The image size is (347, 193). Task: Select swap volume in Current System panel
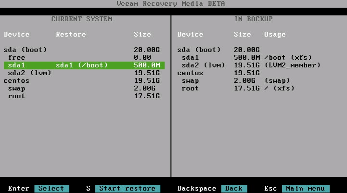click(16, 89)
